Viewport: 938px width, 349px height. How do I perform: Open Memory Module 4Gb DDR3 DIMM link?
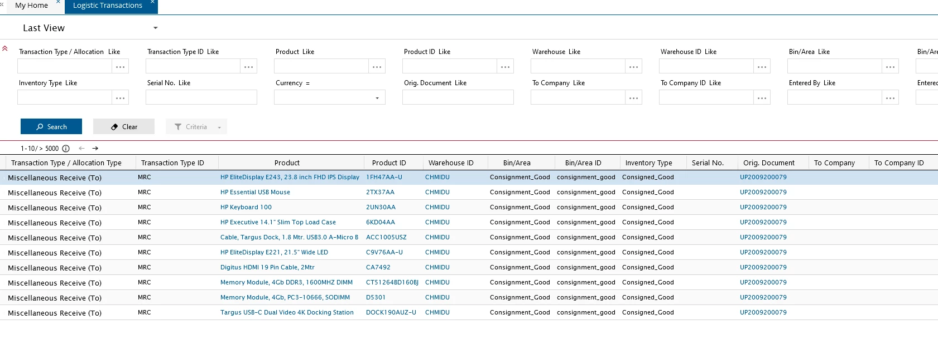pyautogui.click(x=286, y=282)
